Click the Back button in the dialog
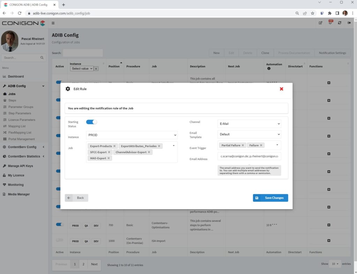357x274 pixels. (x=76, y=198)
